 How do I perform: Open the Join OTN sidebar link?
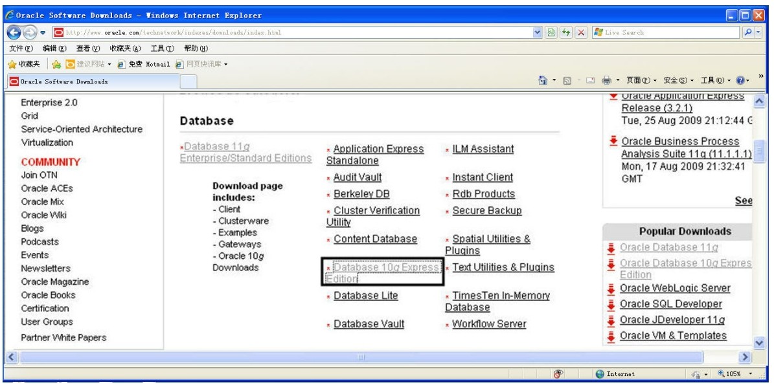pyautogui.click(x=39, y=175)
